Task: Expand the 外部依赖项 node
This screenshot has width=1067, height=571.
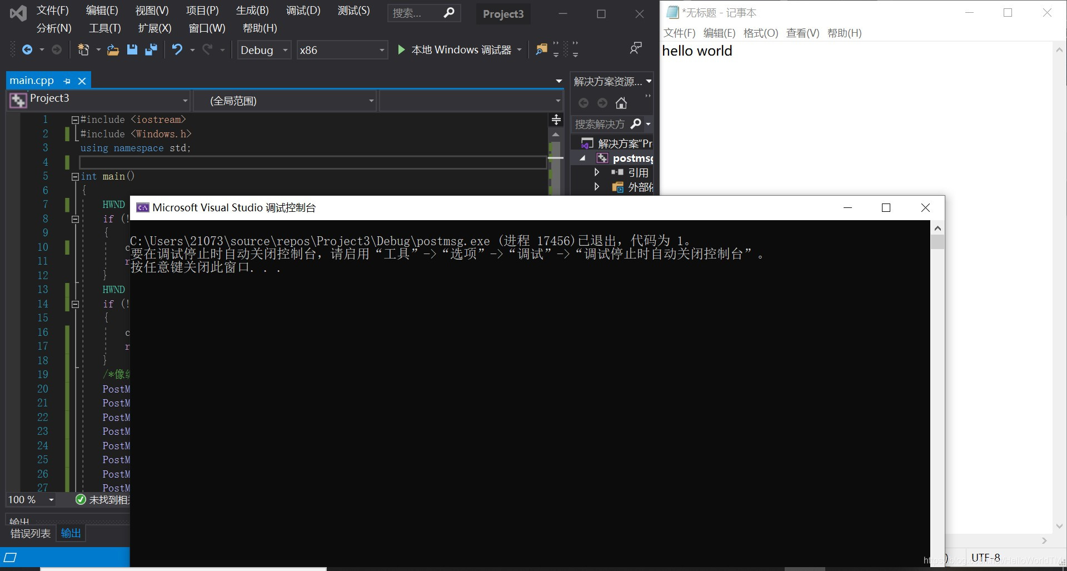Action: pyautogui.click(x=597, y=187)
